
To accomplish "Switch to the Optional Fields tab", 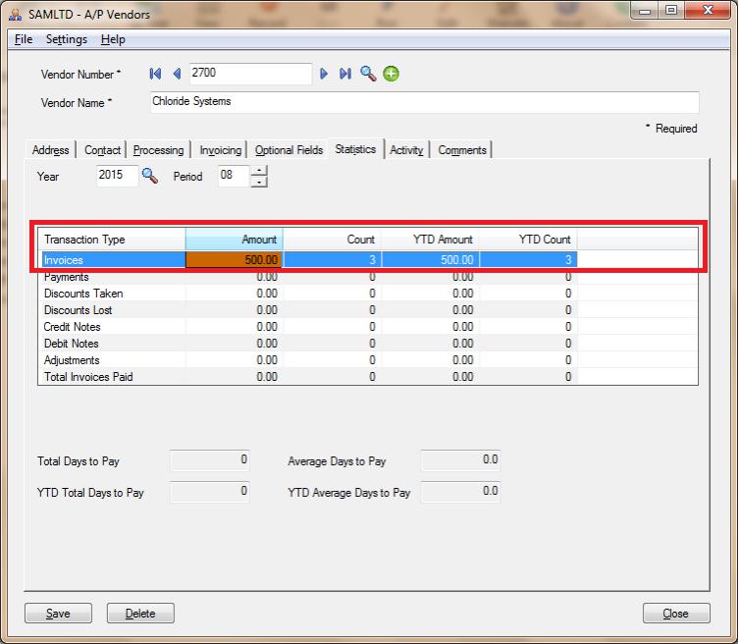I will coord(289,150).
